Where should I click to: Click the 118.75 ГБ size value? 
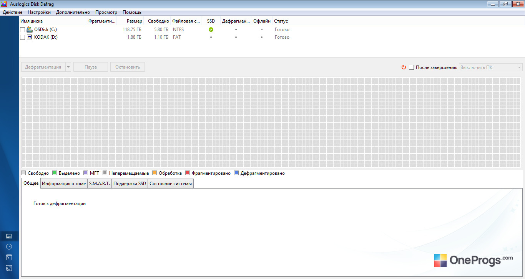pyautogui.click(x=132, y=30)
